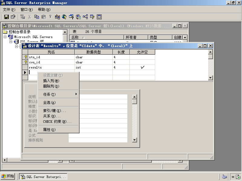Image resolution: width=242 pixels, height=181 pixels.
Task: Click the Data Type column header
Action: 93,52
